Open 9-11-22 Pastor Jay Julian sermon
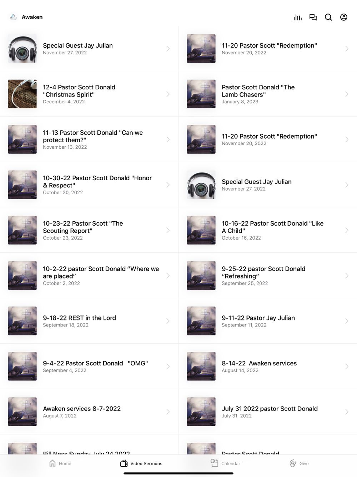 pyautogui.click(x=268, y=321)
